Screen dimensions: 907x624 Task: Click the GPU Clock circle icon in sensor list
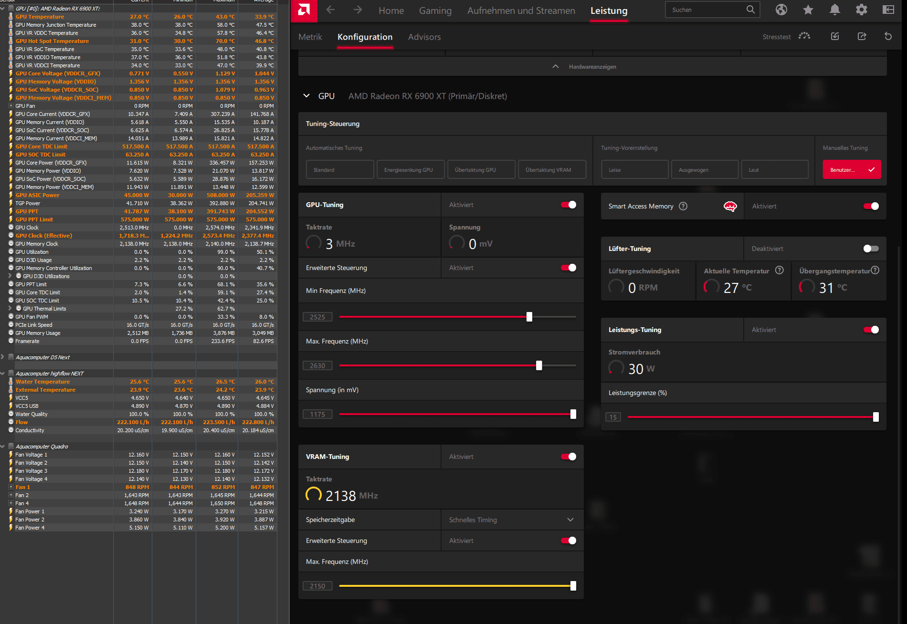[x=11, y=228]
